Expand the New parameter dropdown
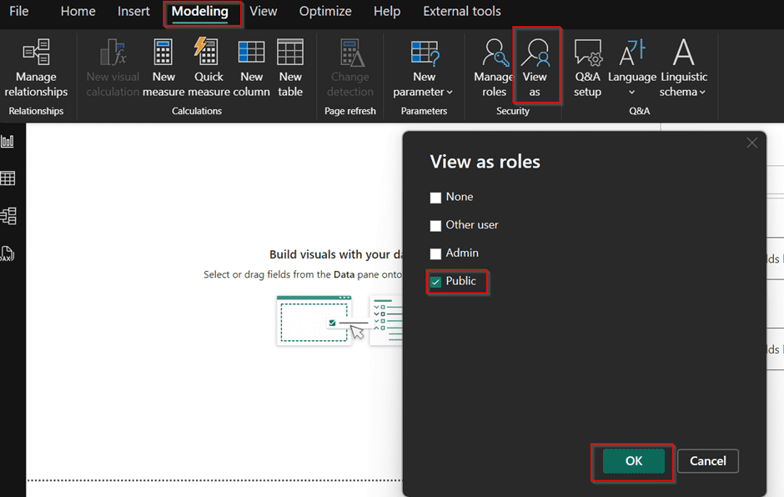Screen dimensions: 784x497 [424, 68]
